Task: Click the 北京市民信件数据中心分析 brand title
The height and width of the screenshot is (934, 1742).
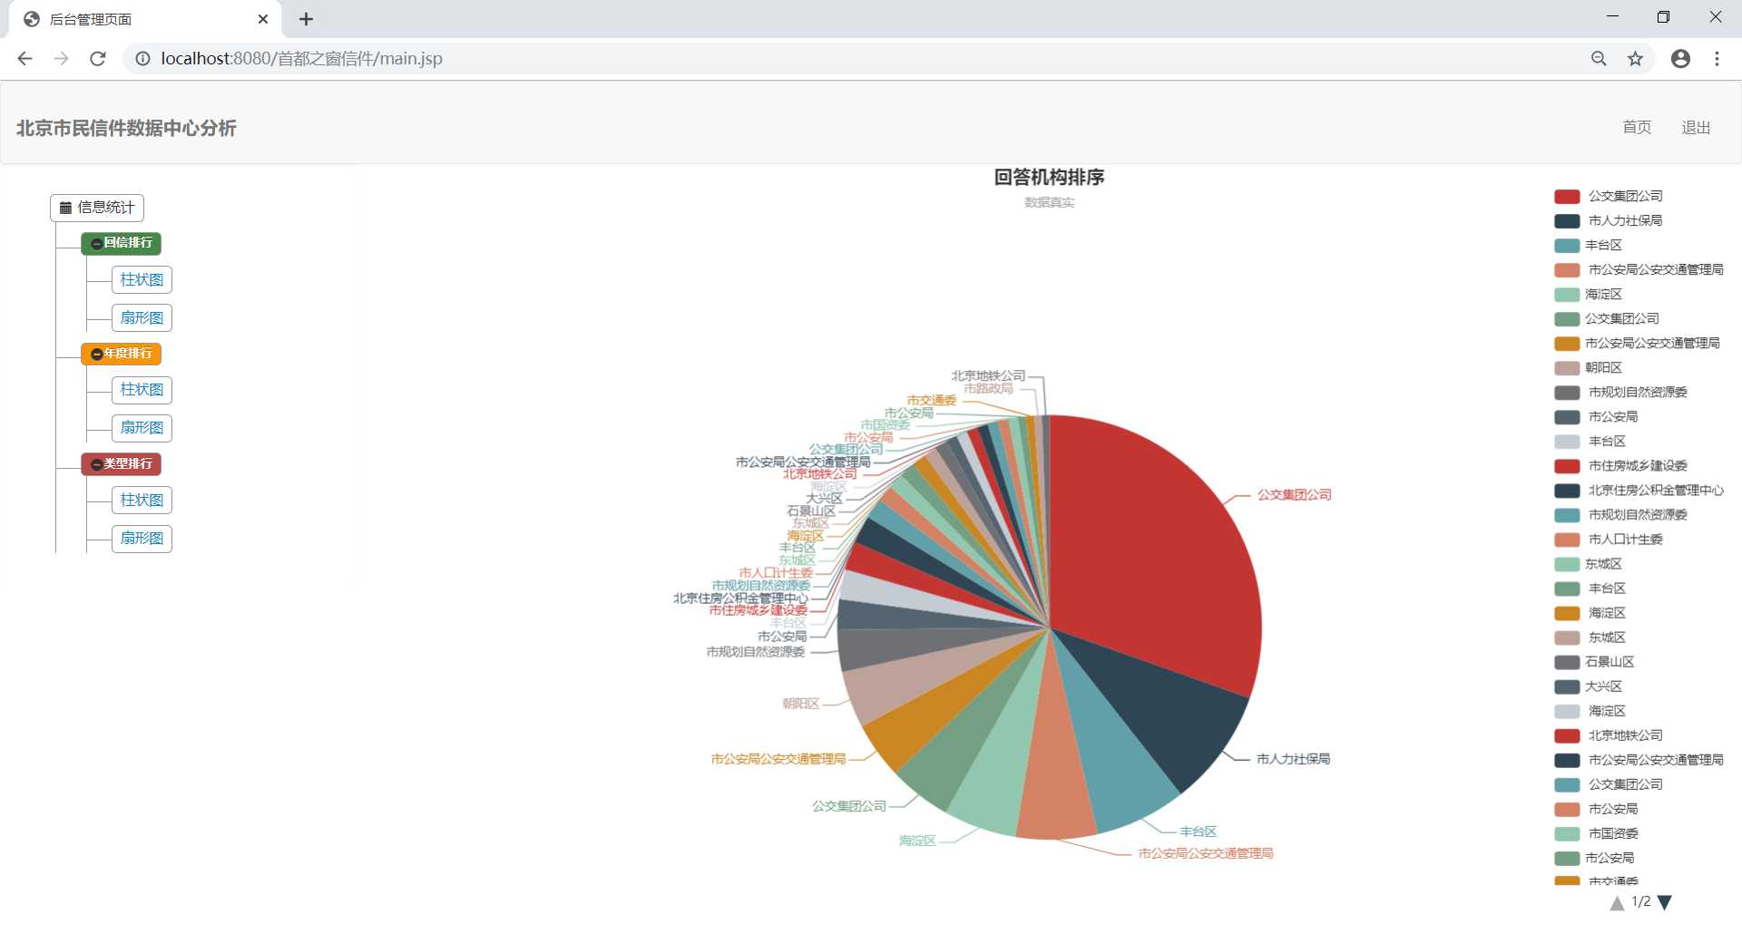Action: pyautogui.click(x=126, y=128)
